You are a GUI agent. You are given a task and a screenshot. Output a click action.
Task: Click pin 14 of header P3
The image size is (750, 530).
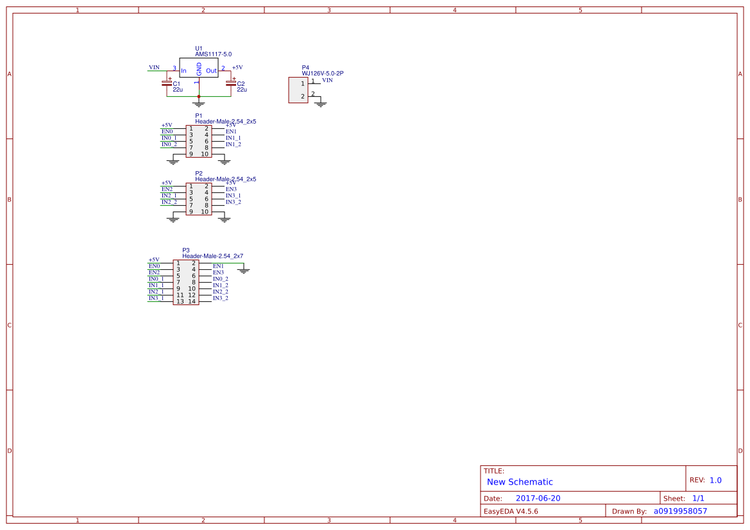[x=192, y=301]
